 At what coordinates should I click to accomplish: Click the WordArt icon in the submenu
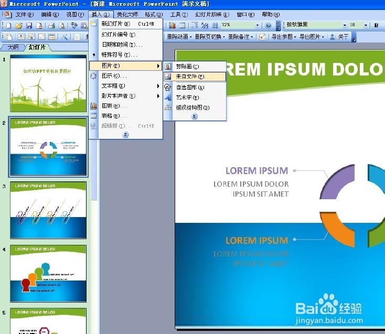(168, 98)
